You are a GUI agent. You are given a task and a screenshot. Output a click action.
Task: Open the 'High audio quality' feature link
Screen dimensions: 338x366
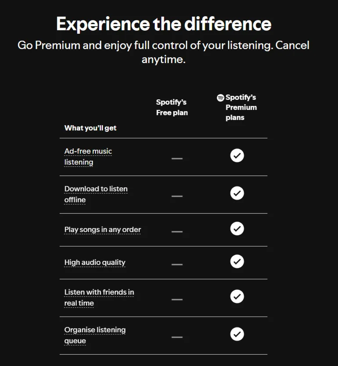(x=95, y=263)
